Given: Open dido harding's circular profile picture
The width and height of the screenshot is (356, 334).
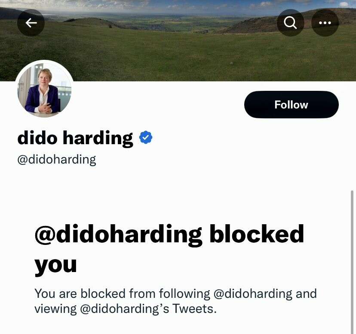Looking at the screenshot, I should (44, 90).
